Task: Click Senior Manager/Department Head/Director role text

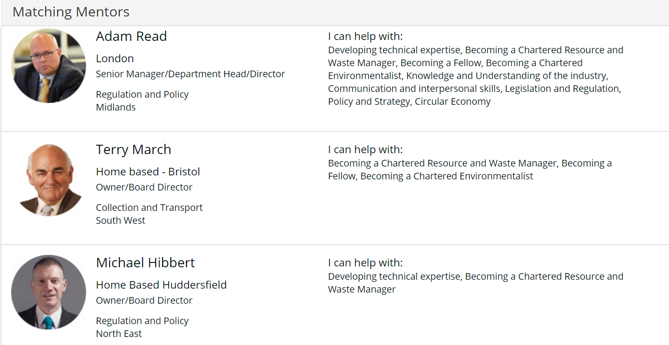Action: 190,74
